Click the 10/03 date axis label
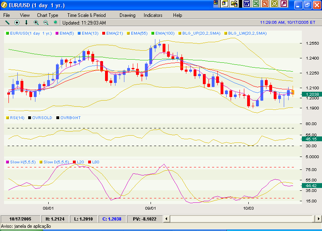 [x=248, y=208]
